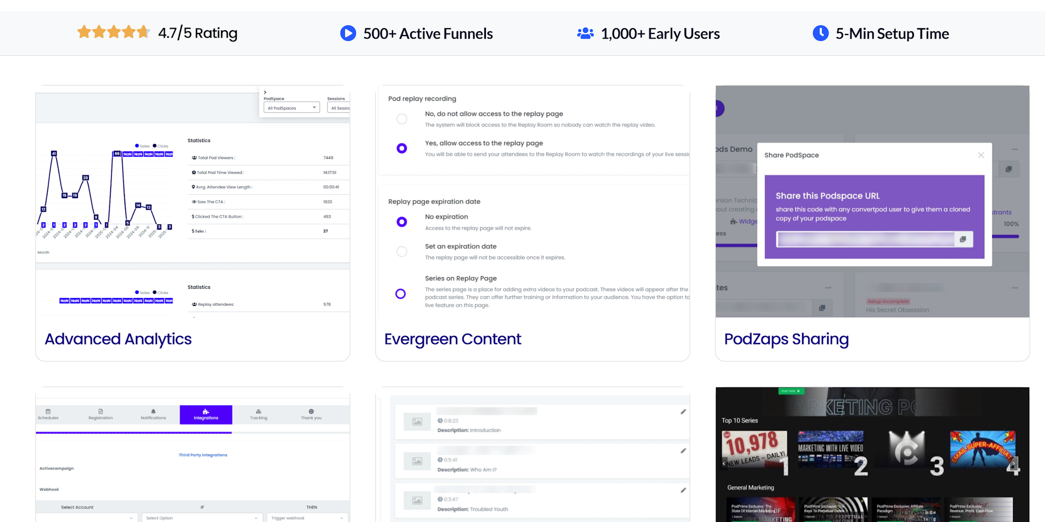This screenshot has height=522, width=1045.
Task: Select the Integrations tab
Action: pyautogui.click(x=206, y=414)
